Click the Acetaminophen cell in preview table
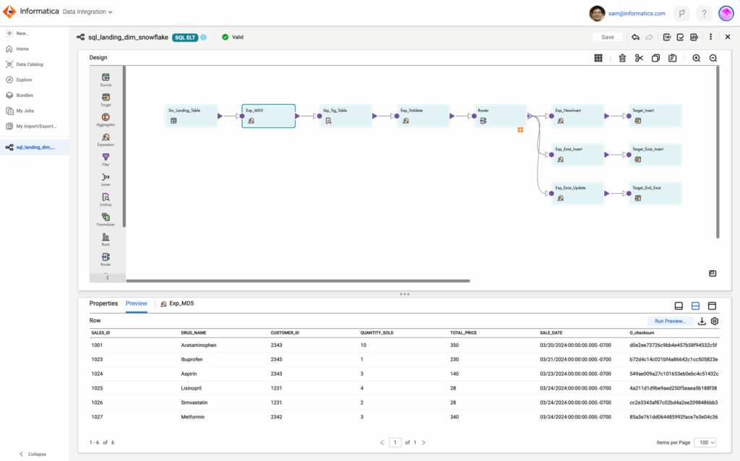 [x=199, y=345]
